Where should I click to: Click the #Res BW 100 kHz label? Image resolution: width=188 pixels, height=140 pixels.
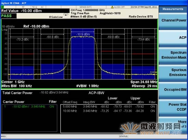[x=17, y=86]
